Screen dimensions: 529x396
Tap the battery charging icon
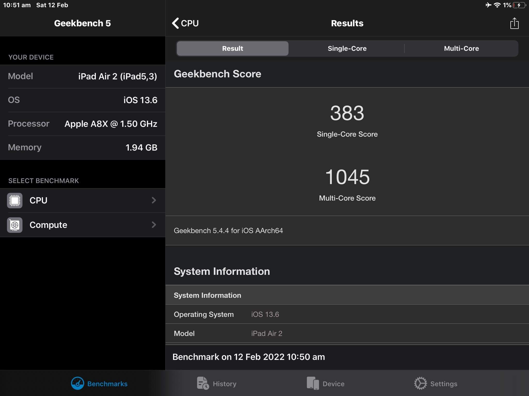(x=519, y=5)
